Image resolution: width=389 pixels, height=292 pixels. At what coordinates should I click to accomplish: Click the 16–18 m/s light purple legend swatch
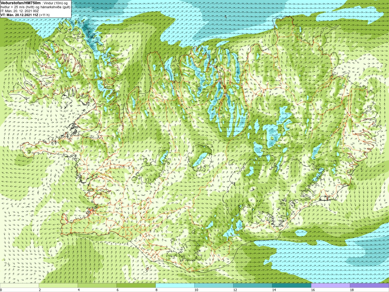(331, 286)
